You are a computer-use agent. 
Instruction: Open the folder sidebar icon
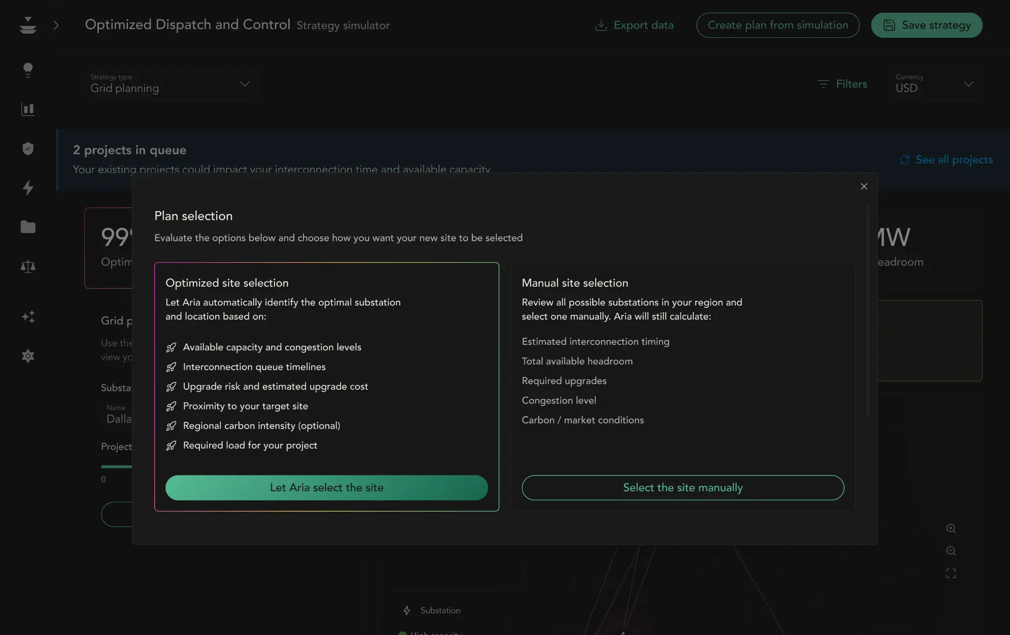pyautogui.click(x=28, y=227)
